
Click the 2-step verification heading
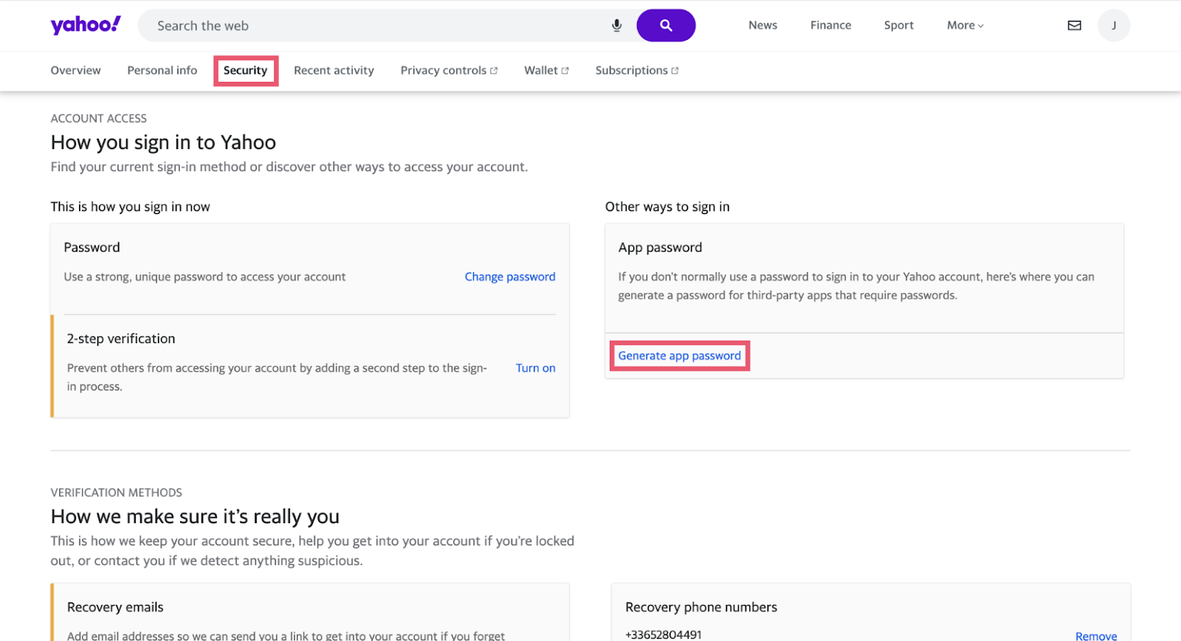(x=121, y=339)
